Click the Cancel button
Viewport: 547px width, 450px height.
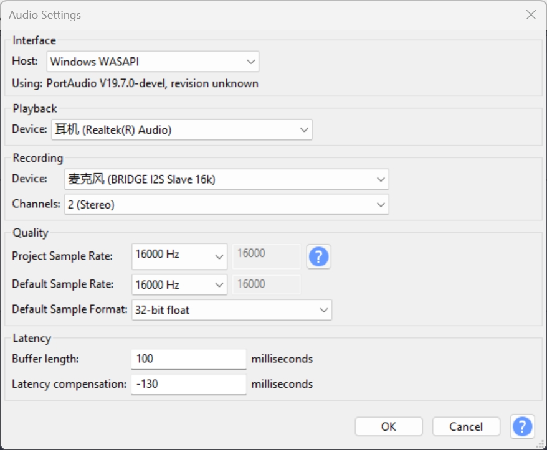click(466, 426)
